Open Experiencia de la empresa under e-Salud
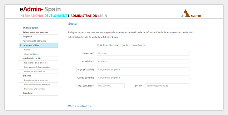Image resolution: width=228 pixels, height=115 pixels. tap(36, 80)
